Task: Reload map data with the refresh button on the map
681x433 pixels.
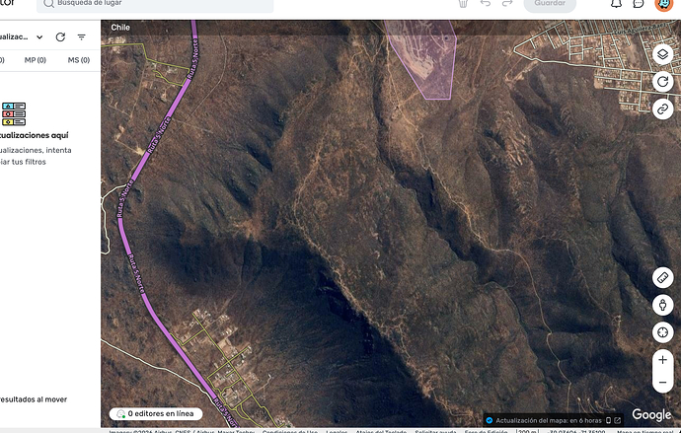Action: coord(662,82)
